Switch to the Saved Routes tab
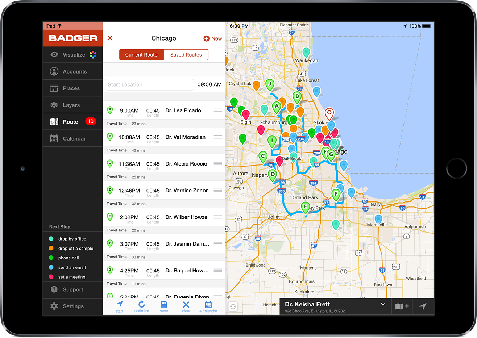Image resolution: width=477 pixels, height=338 pixels. click(186, 55)
